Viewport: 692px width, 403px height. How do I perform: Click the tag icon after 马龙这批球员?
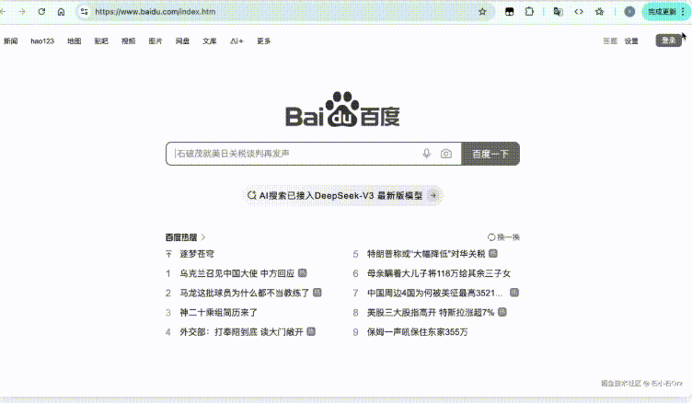[x=317, y=293]
